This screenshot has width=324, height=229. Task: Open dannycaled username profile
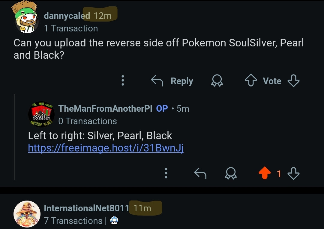(x=67, y=16)
